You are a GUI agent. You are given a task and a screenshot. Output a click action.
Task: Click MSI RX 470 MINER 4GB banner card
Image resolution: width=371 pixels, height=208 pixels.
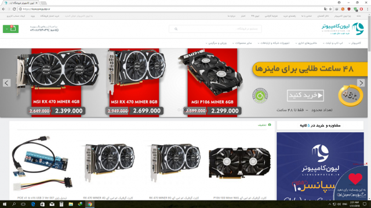(x=56, y=83)
